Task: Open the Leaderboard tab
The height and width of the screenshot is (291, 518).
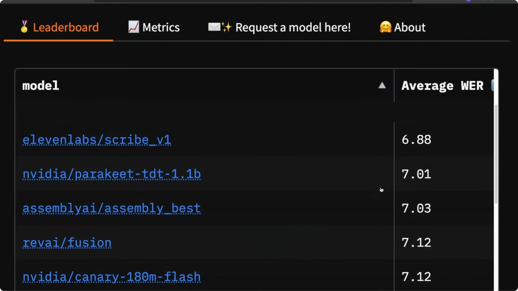Action: [66, 27]
